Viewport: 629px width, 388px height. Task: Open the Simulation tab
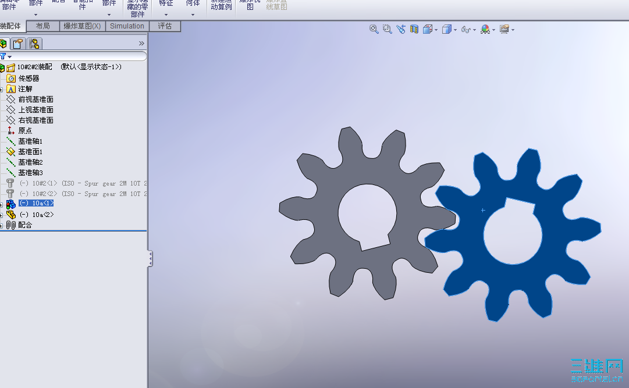[127, 26]
